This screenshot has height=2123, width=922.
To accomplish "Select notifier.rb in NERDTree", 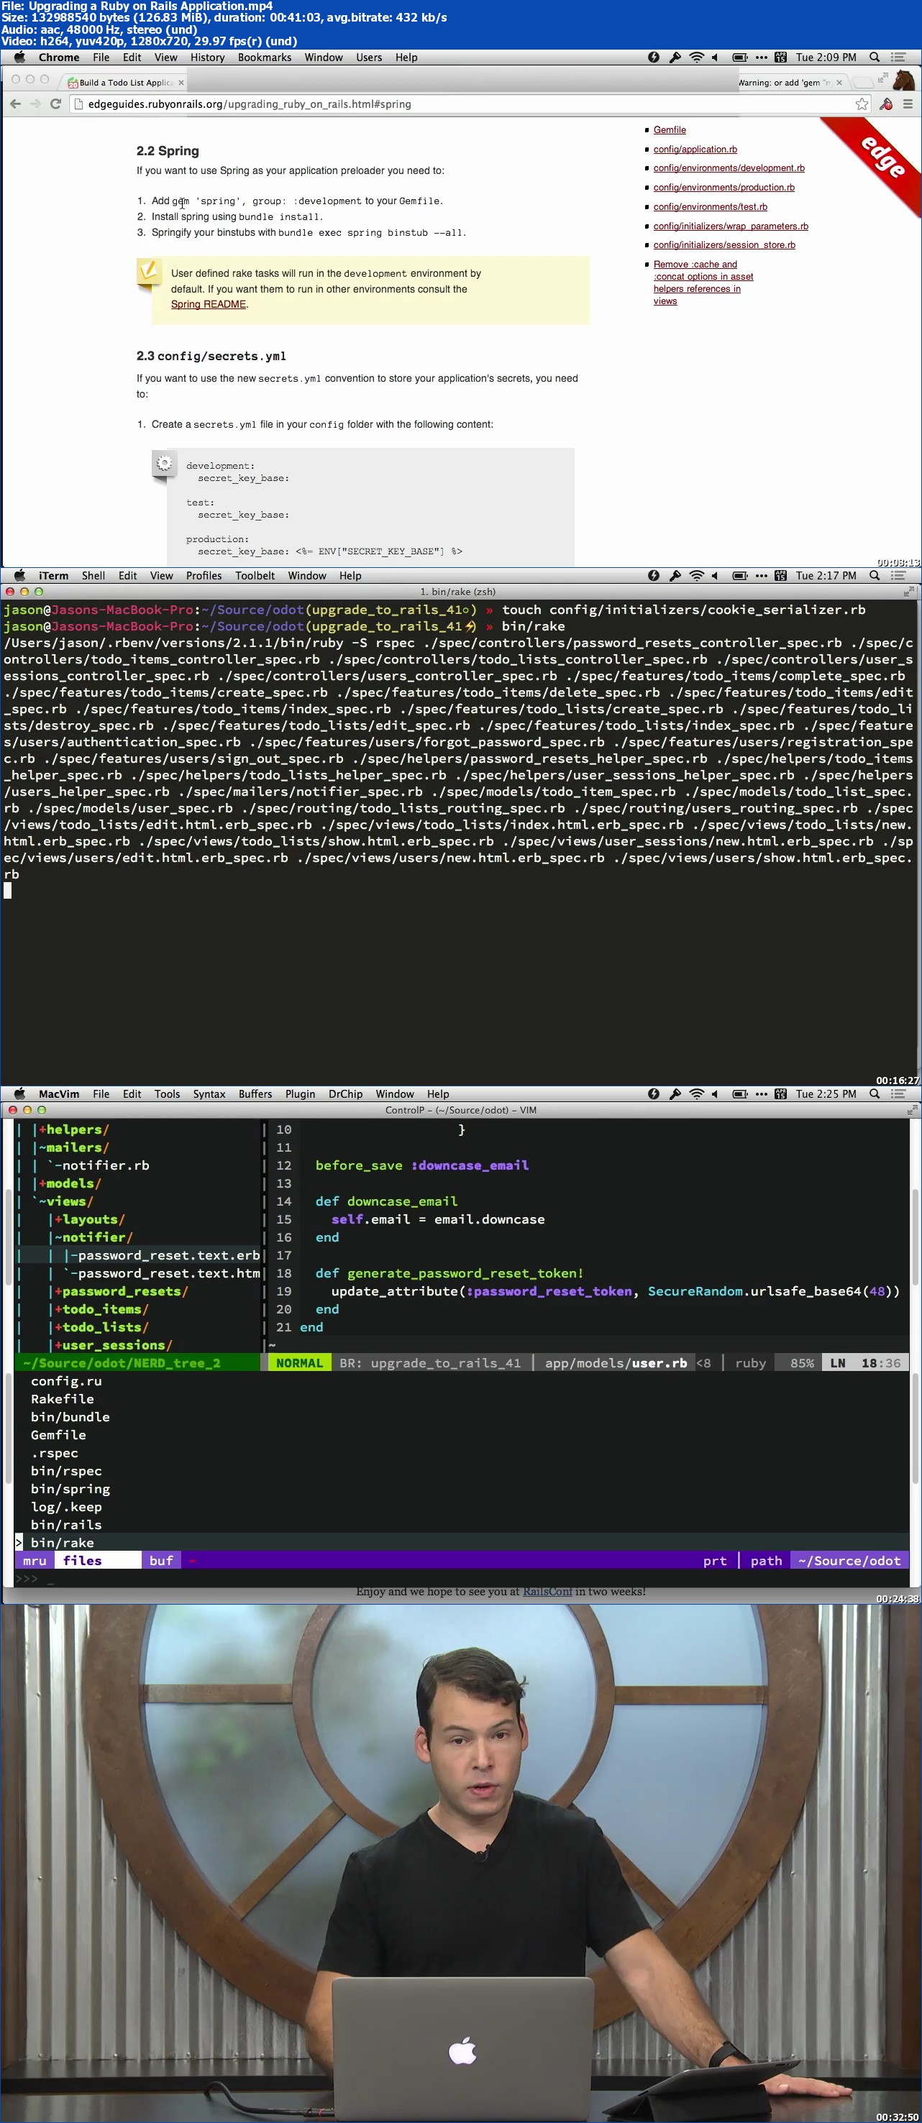I will pyautogui.click(x=106, y=1165).
